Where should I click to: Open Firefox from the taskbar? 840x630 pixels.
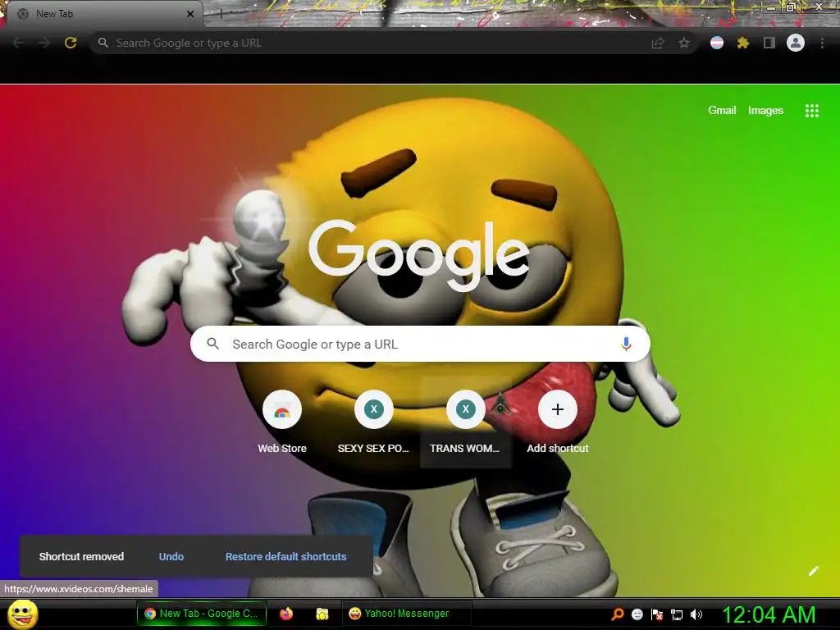[x=286, y=614]
